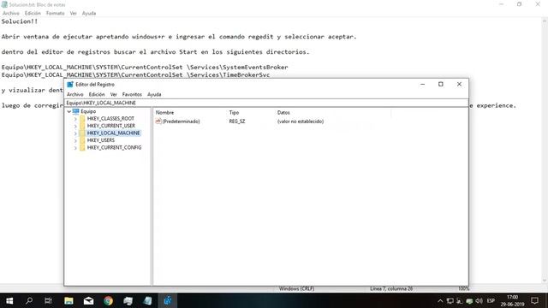Select the HKEY_CURRENT_CONFIG tree label
548x308 pixels.
click(x=114, y=148)
